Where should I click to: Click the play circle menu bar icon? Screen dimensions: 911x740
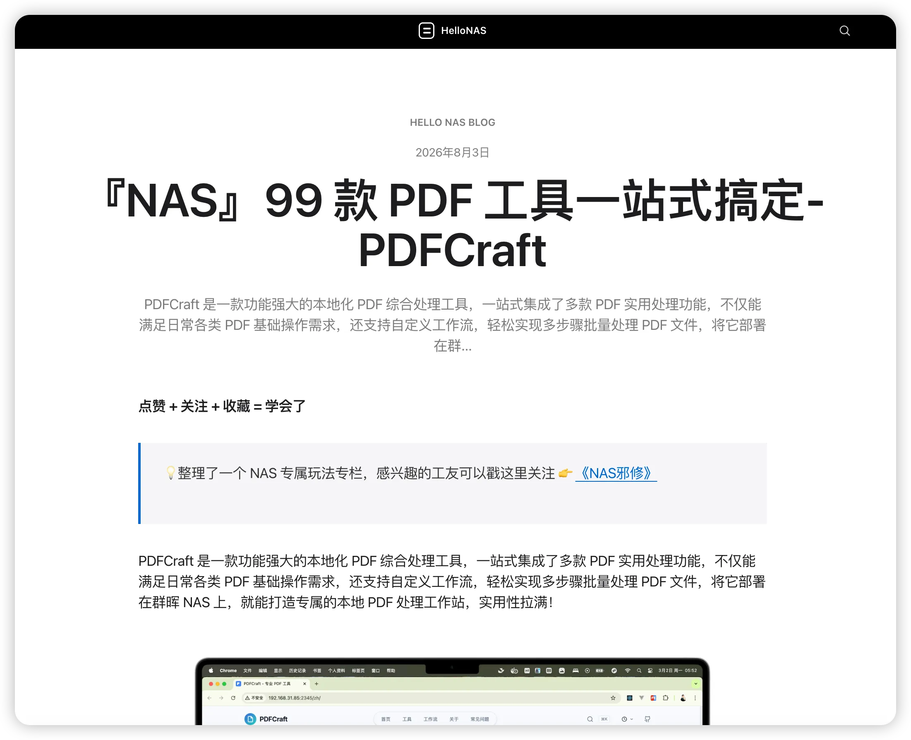click(587, 670)
